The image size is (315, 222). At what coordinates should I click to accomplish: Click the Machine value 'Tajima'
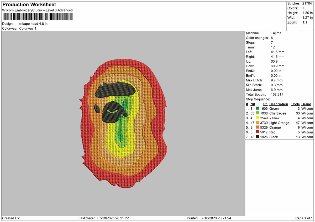click(x=276, y=33)
